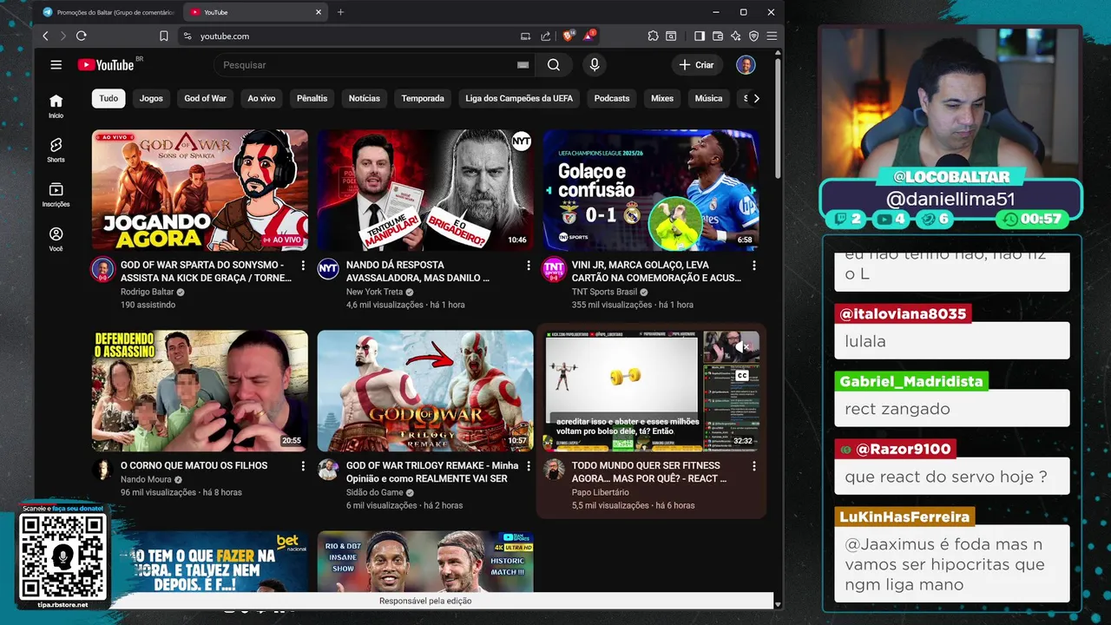Hit the magnifier search button
The width and height of the screenshot is (1111, 625).
554,65
